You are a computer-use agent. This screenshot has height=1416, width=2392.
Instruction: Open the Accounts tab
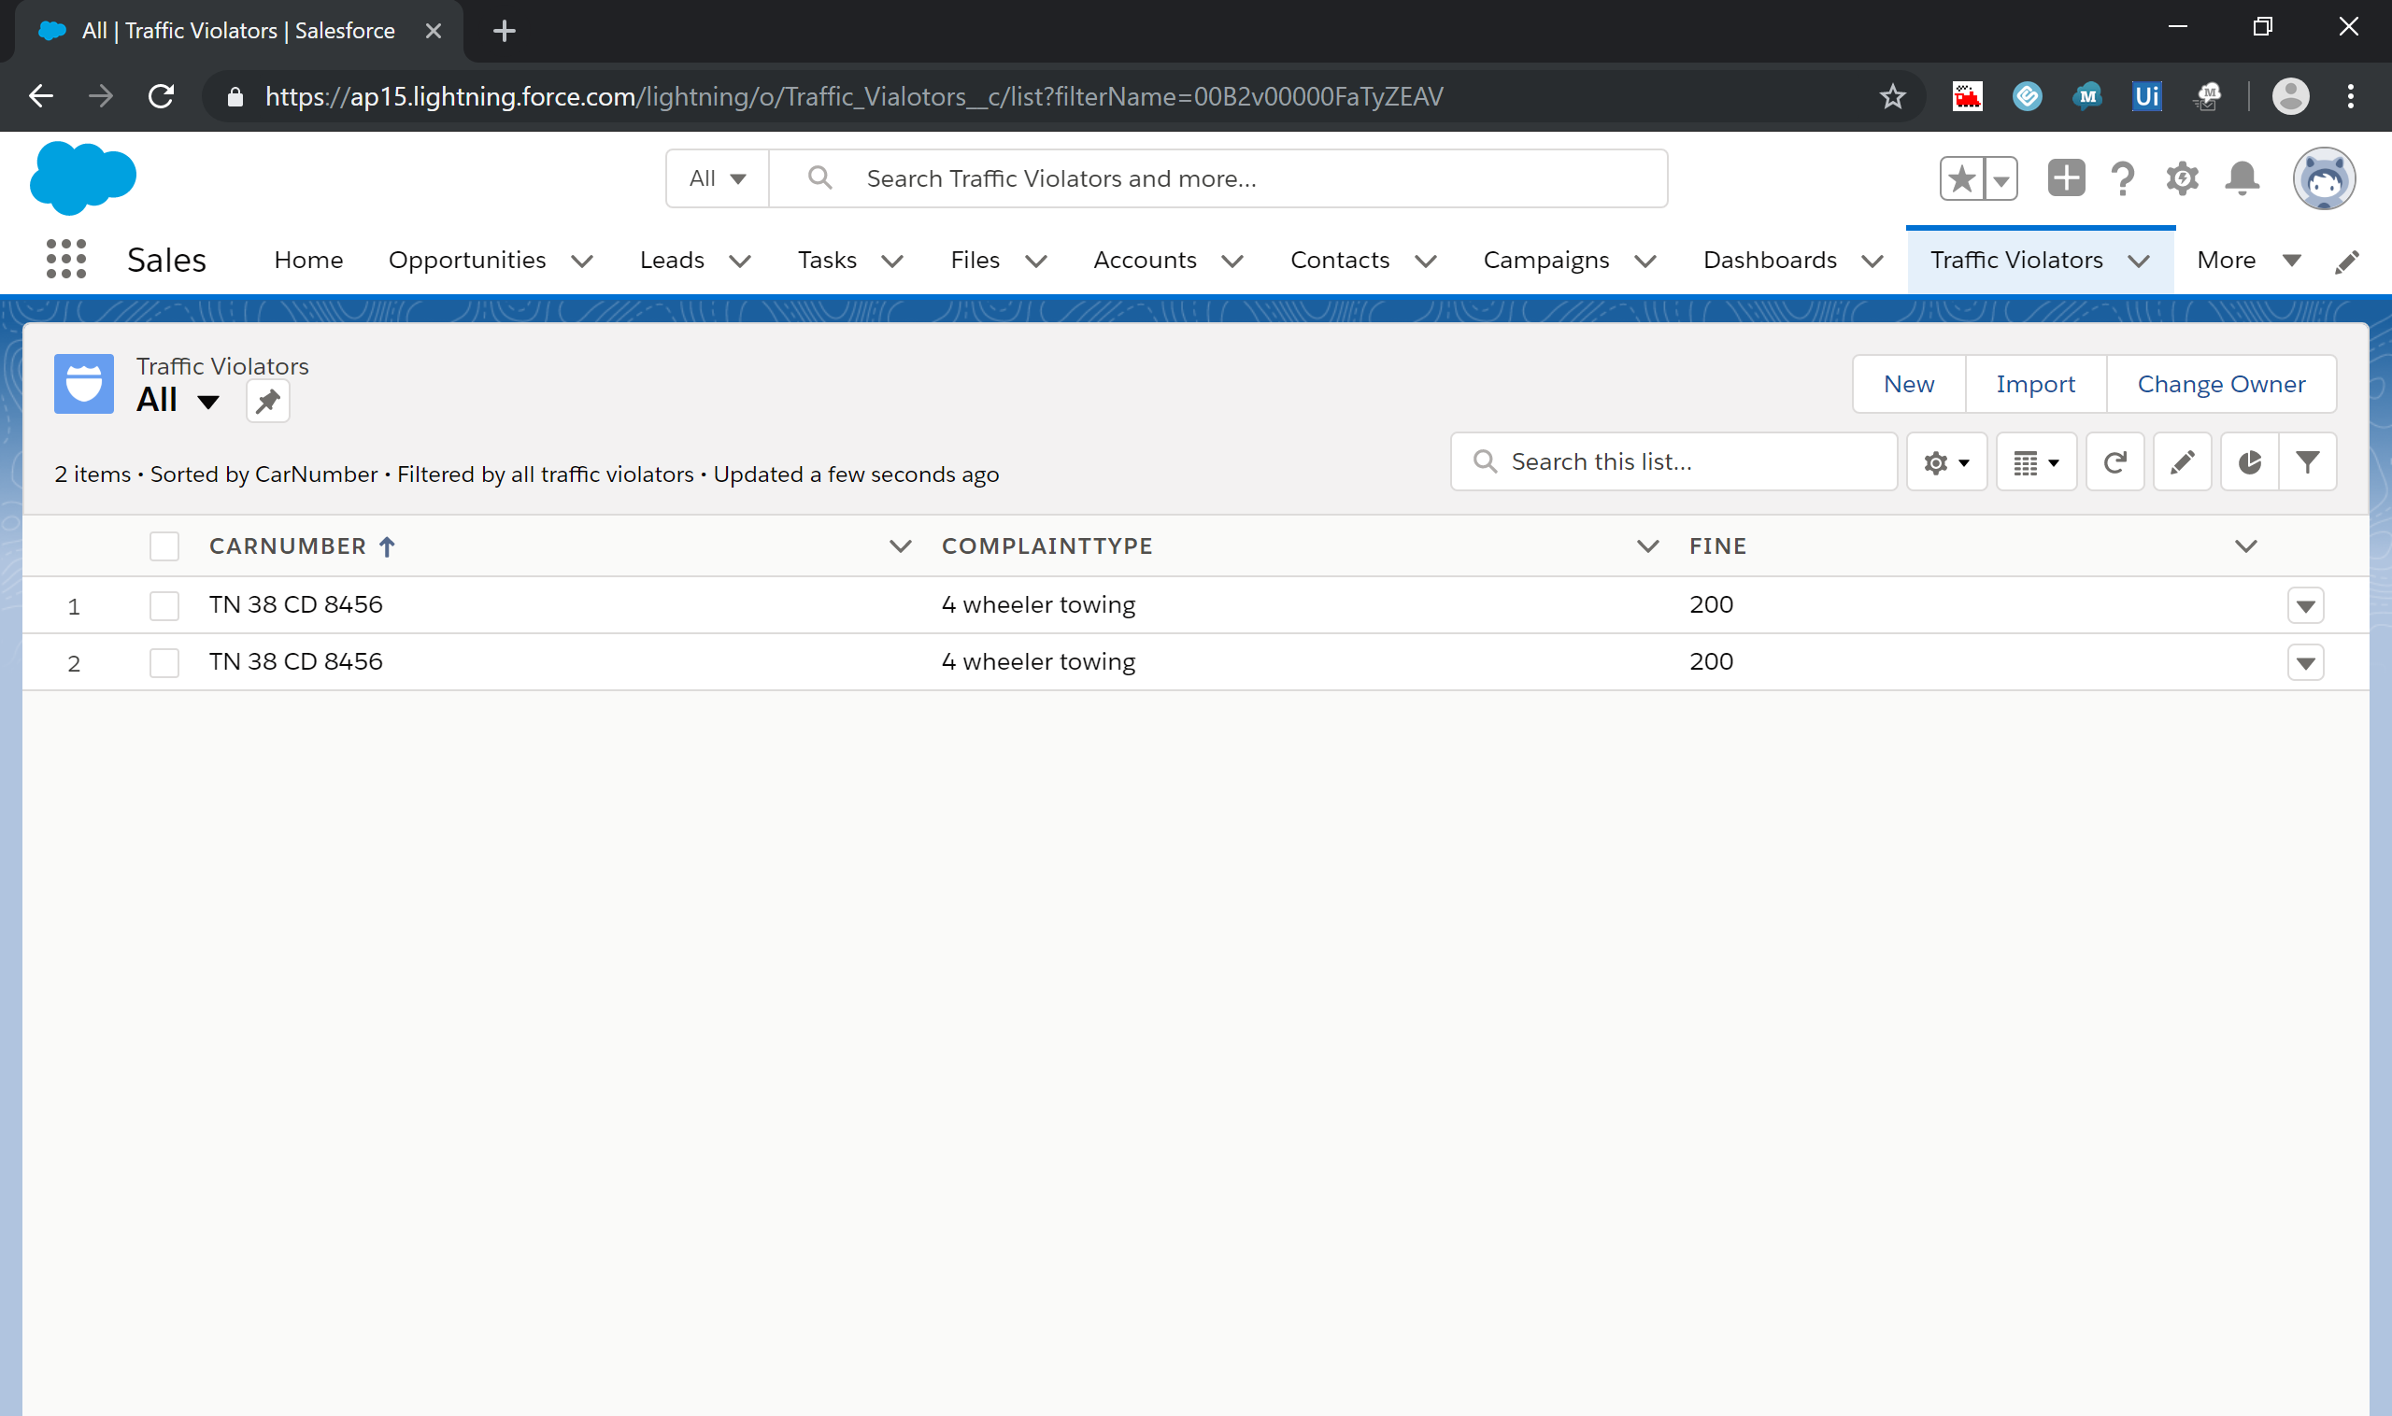[1145, 261]
